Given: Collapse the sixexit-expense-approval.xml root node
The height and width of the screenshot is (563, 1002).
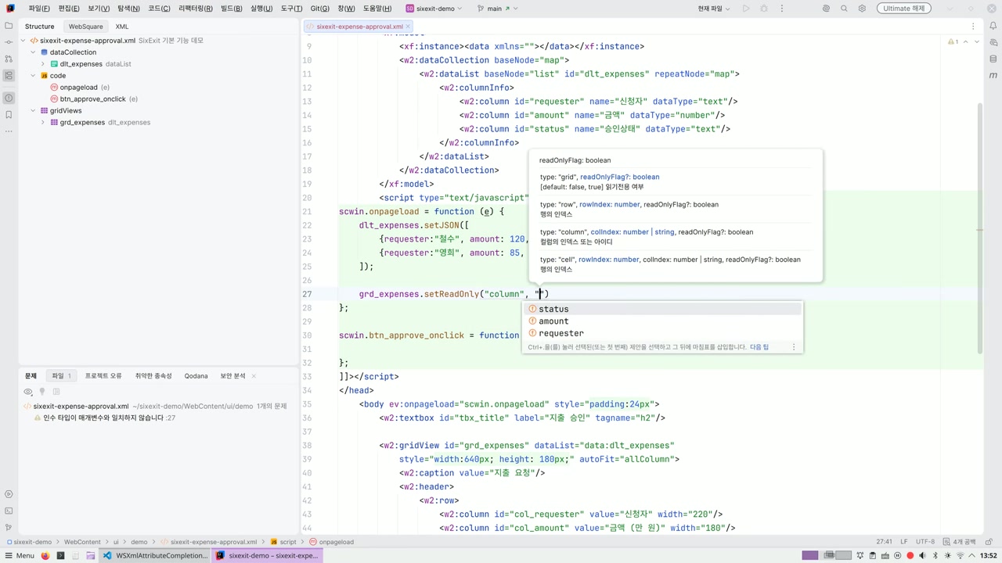Looking at the screenshot, I should coord(23,40).
